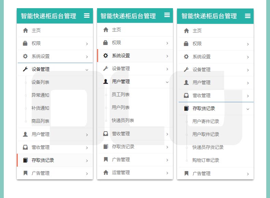Image resolution: width=270 pixels, height=198 pixels.
Task: Collapse the expanded 存取货记录 section above 用户寄件记录
Action: tap(248, 109)
